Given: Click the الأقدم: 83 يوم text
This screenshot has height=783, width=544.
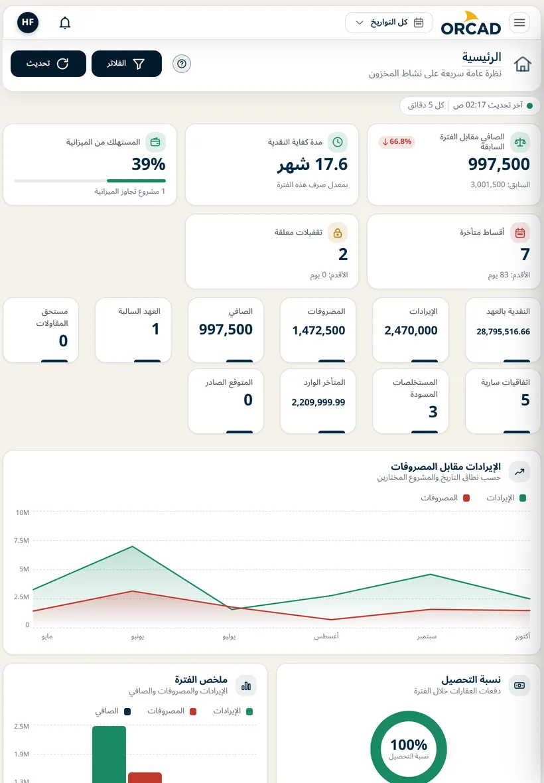Looking at the screenshot, I should [x=509, y=275].
